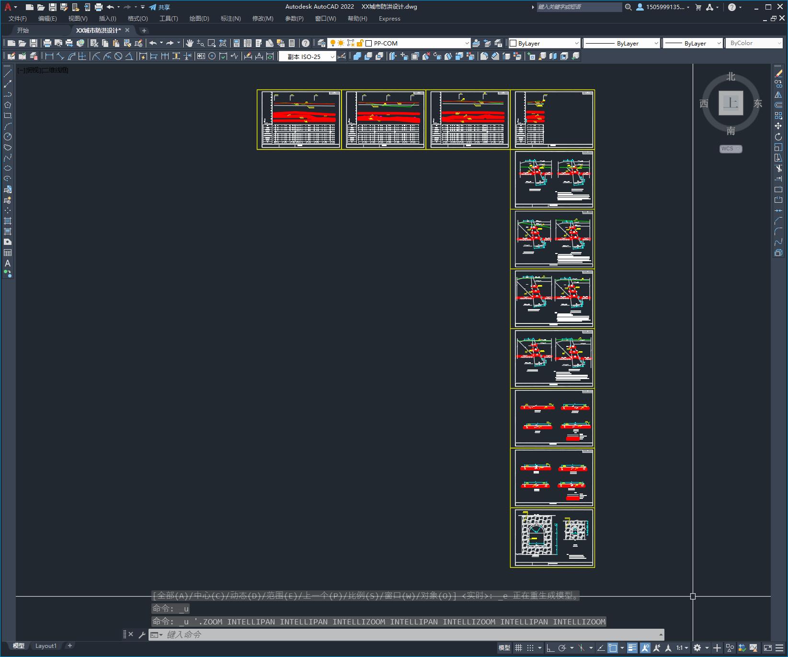Open the ByLayer linetype dropdown
The height and width of the screenshot is (657, 788).
[656, 43]
